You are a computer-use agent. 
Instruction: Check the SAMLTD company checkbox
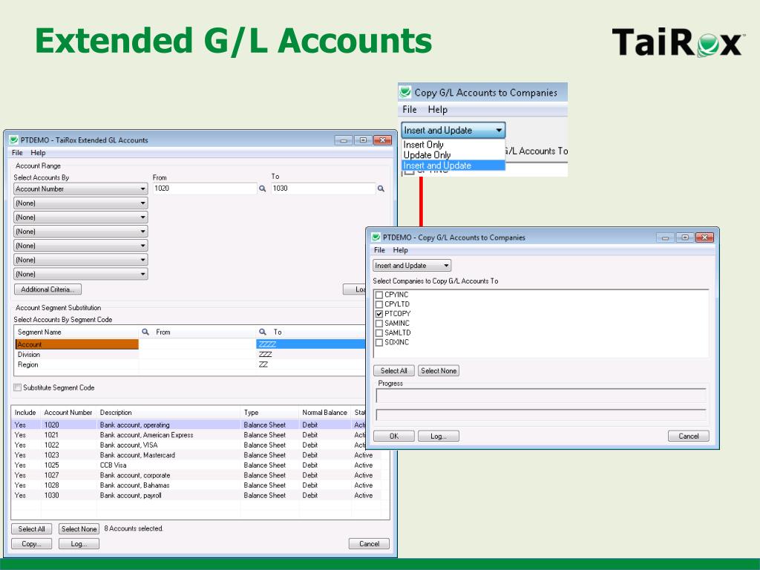pos(379,333)
